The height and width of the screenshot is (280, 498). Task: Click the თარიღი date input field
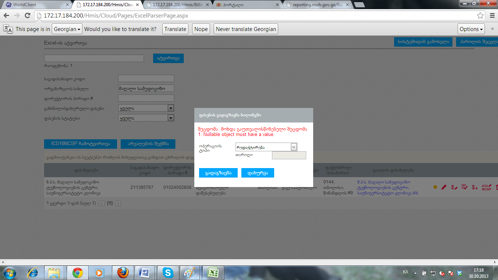tap(289, 155)
